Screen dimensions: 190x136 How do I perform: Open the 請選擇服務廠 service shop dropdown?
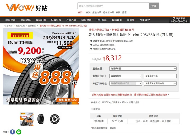160,76
